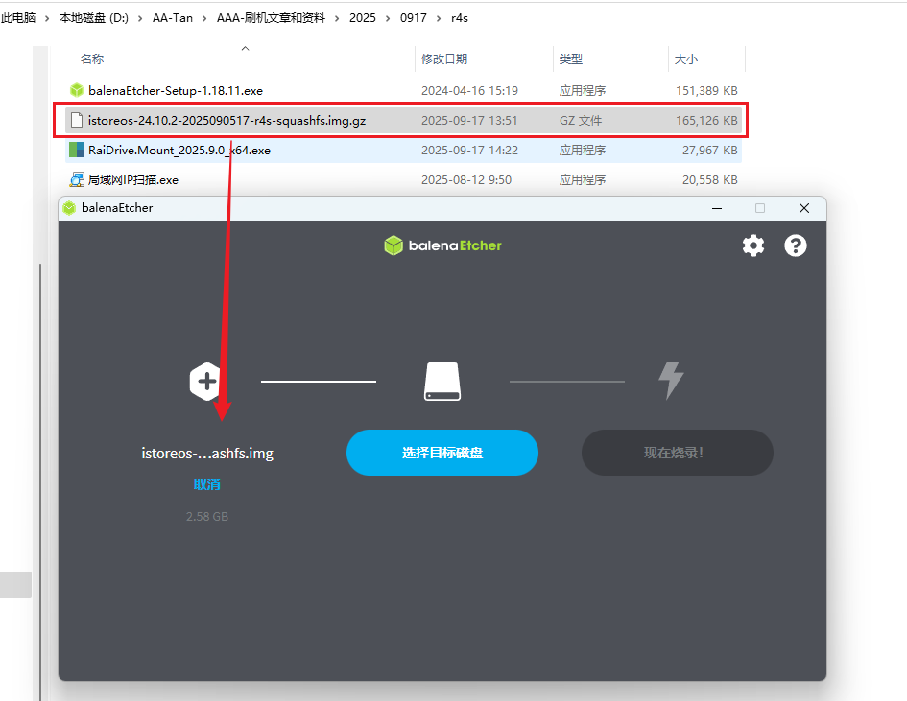The height and width of the screenshot is (701, 907).
Task: Expand breadcrumb chevron after 此电脑
Action: pos(47,18)
